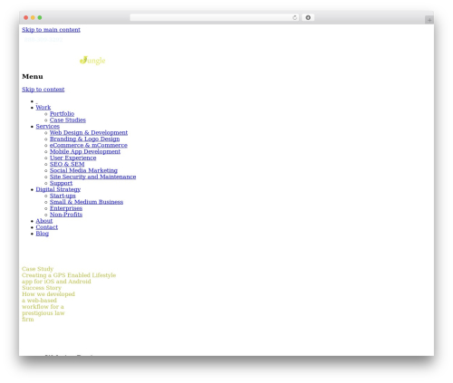
Task: Open Small & Medium Business link
Action: [x=86, y=202]
